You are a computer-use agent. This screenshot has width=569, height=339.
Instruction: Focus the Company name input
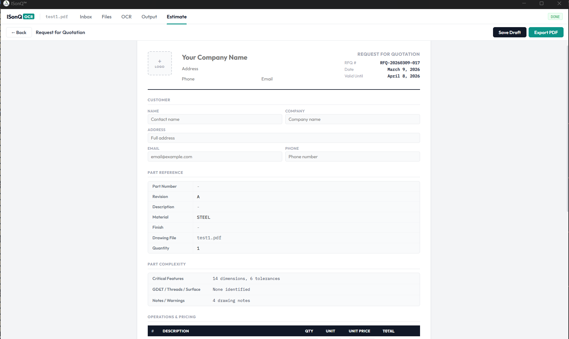352,119
